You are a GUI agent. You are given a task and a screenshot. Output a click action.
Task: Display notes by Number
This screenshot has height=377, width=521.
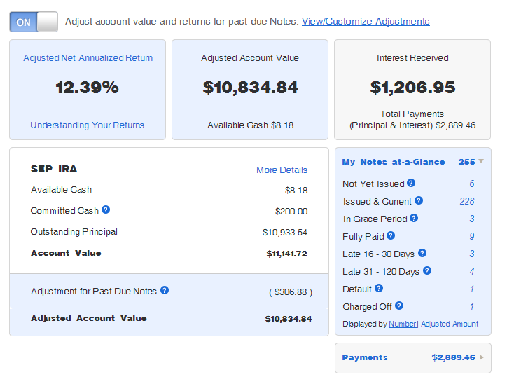[403, 324]
